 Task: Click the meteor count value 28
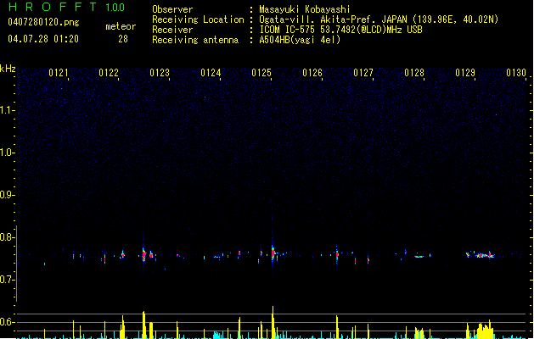[123, 39]
